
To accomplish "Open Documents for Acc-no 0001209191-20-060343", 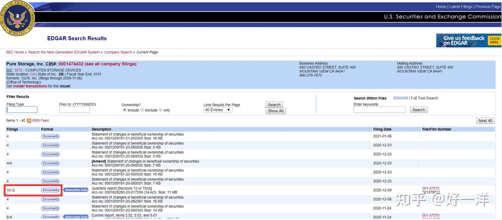I will [50, 208].
